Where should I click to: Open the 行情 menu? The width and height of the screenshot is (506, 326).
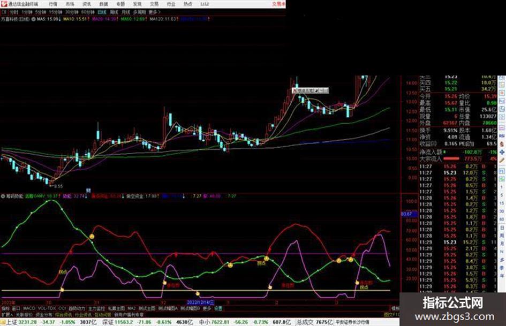pyautogui.click(x=53, y=4)
